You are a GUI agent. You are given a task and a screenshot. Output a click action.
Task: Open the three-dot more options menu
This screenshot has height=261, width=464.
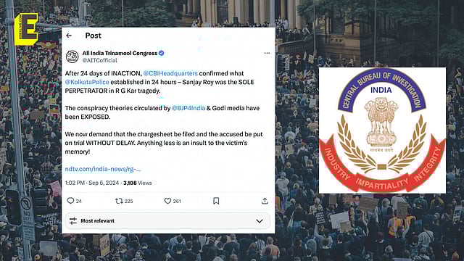point(267,53)
